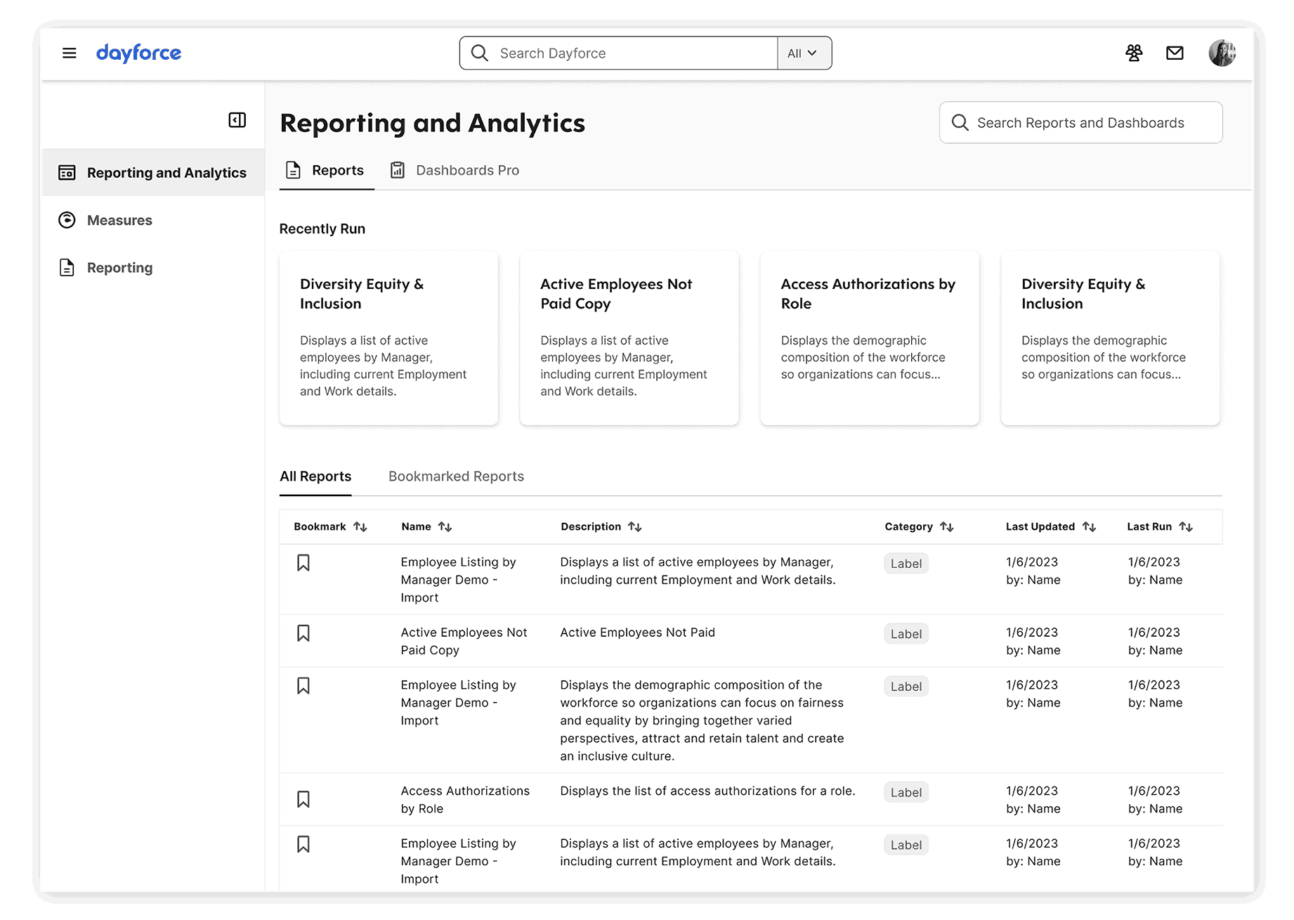Viewport: 1294px width, 920px height.
Task: Click 'Displays the list of access authorizations for a role.'
Action: pyautogui.click(x=707, y=791)
